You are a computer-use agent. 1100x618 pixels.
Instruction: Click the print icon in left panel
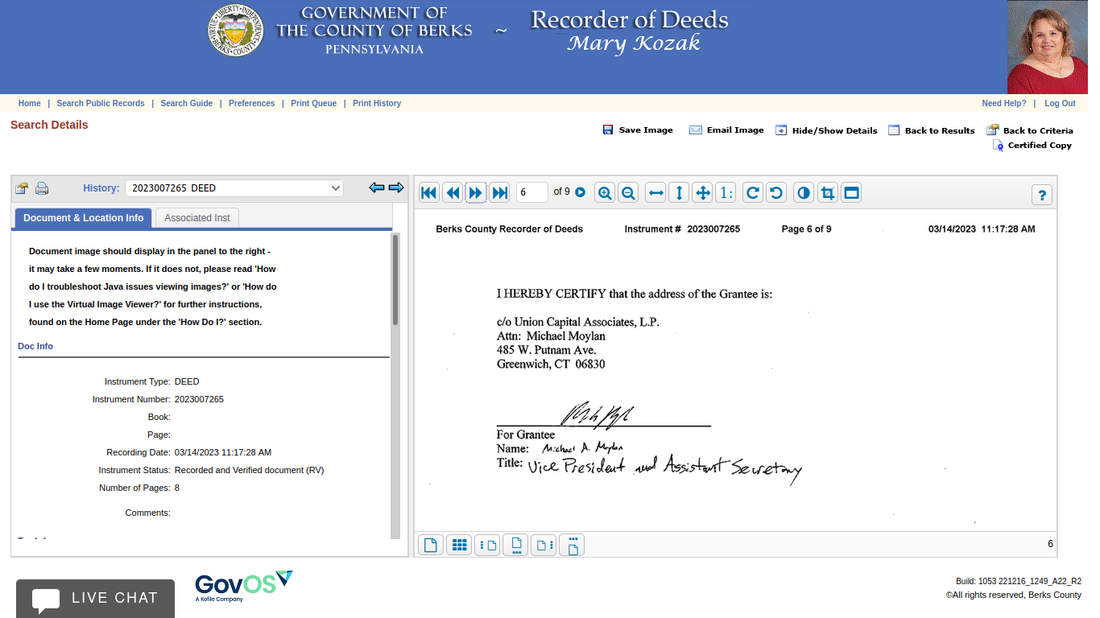42,188
